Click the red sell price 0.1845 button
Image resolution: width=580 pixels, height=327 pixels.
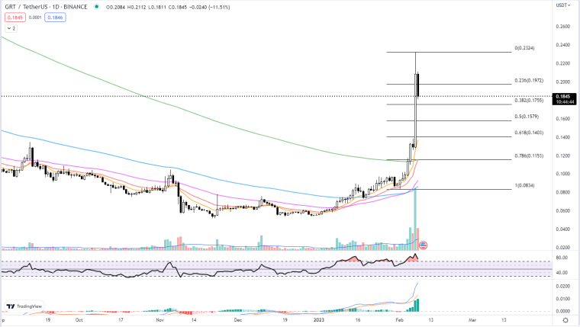tap(15, 18)
